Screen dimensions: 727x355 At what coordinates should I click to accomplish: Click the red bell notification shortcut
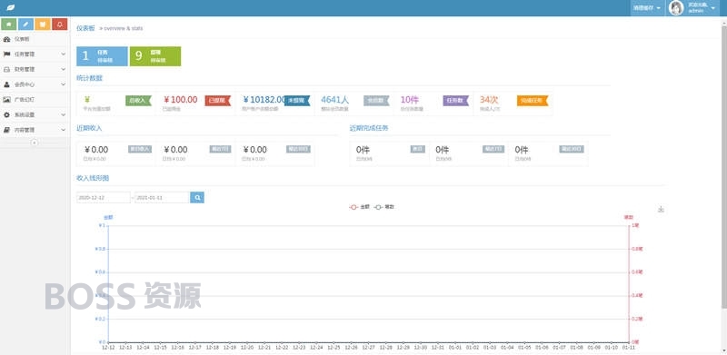pyautogui.click(x=60, y=25)
